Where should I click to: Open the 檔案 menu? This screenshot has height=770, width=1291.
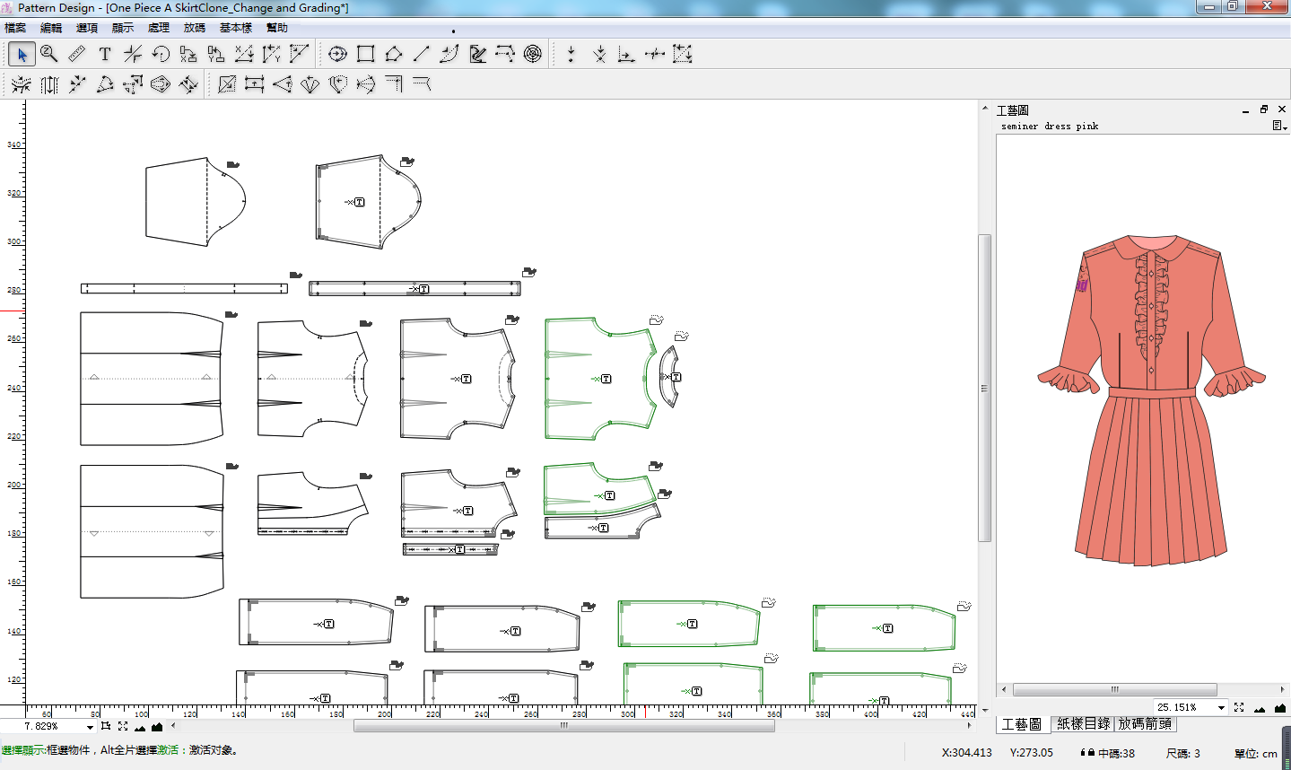coord(15,28)
